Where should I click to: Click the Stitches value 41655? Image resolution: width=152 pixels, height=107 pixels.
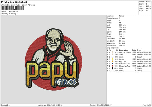tap(148, 2)
